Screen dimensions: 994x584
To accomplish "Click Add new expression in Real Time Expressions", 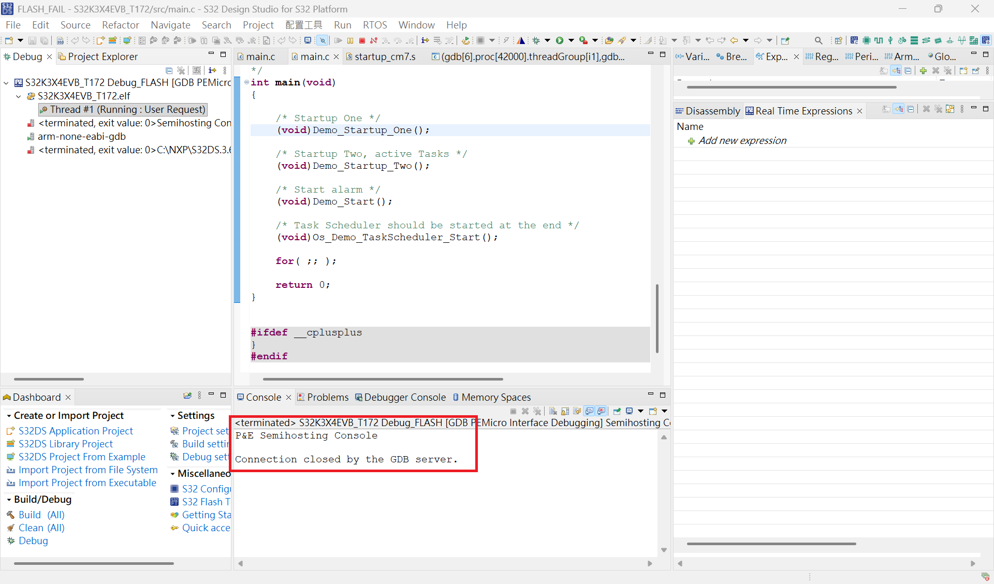I will tap(742, 140).
